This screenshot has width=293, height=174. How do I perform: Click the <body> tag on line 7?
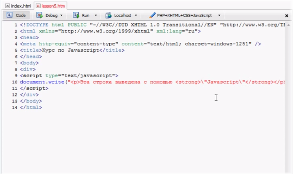29,63
